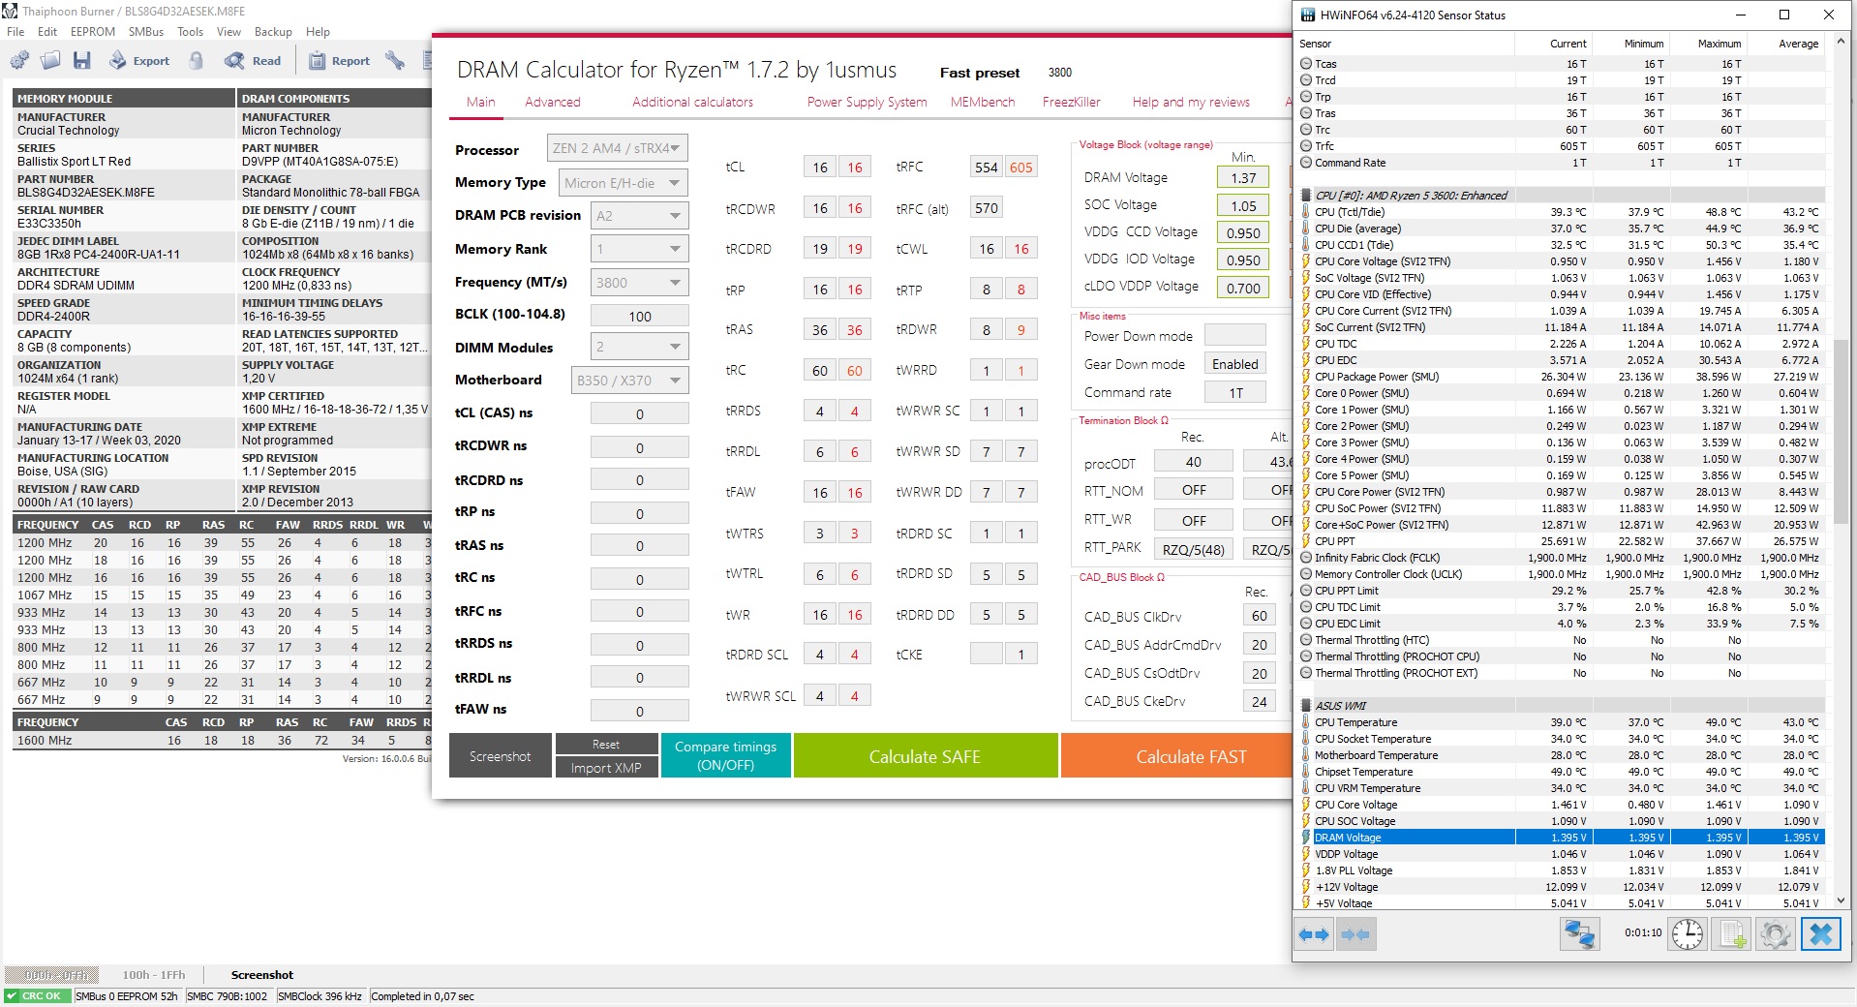Open the MEMbench tab
The width and height of the screenshot is (1857, 1007).
tap(983, 102)
